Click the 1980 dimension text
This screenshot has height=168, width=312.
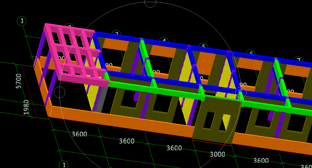point(26,107)
